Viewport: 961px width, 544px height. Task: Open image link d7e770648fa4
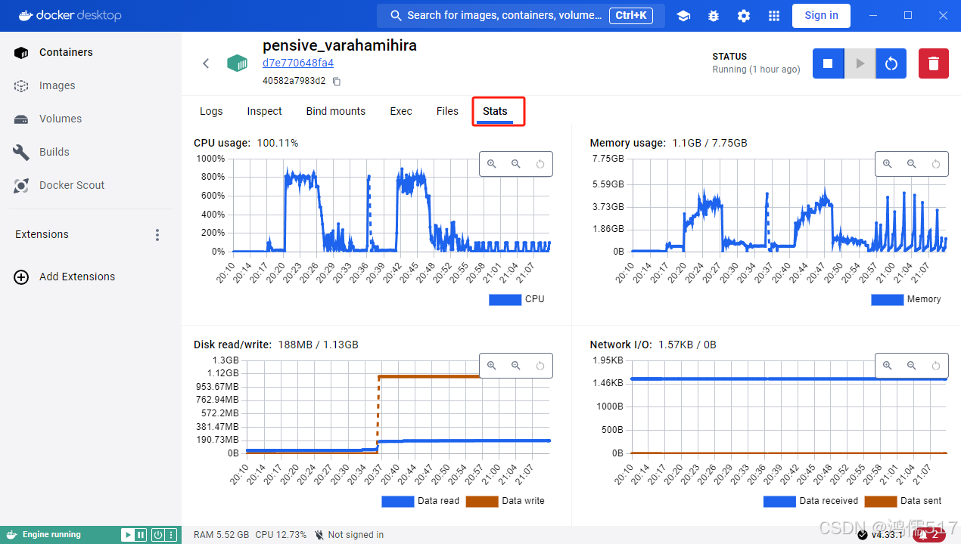pos(298,63)
